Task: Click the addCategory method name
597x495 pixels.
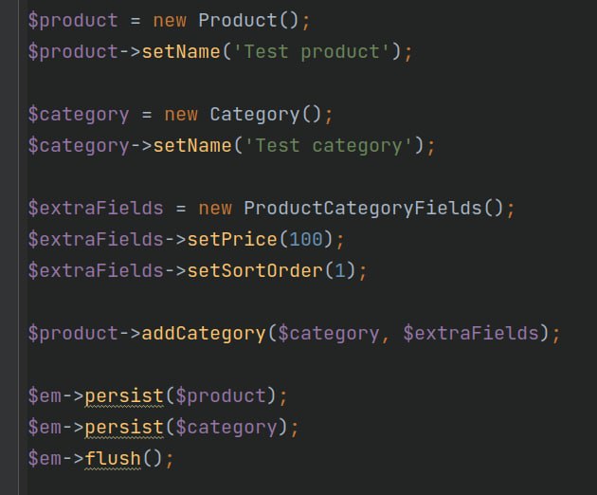Action: 204,334
